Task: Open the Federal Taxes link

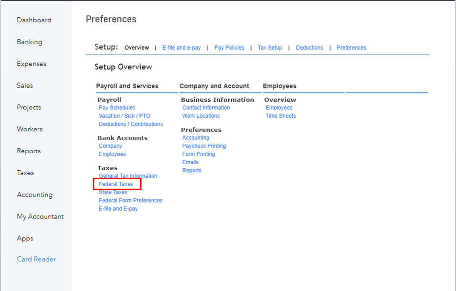Action: coord(116,184)
